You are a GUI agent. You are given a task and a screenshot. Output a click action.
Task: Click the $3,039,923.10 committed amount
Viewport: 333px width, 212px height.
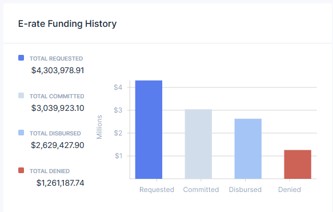[58, 108]
